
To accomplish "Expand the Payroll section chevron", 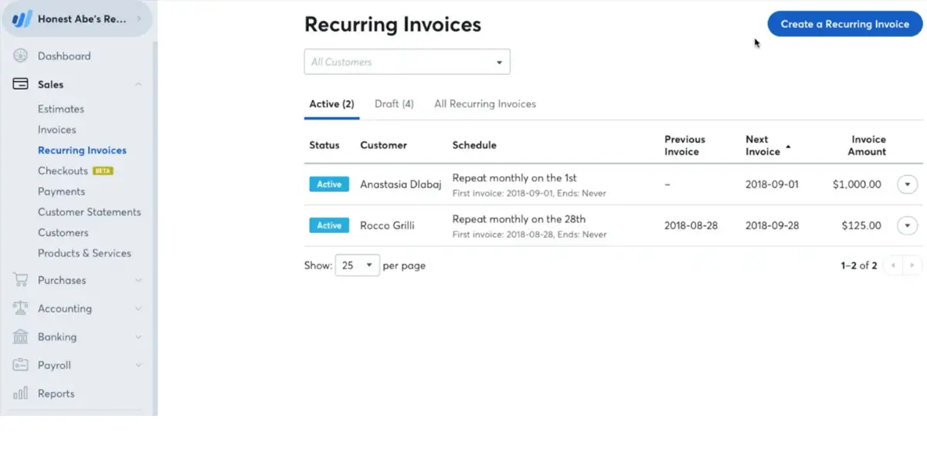I will point(138,365).
